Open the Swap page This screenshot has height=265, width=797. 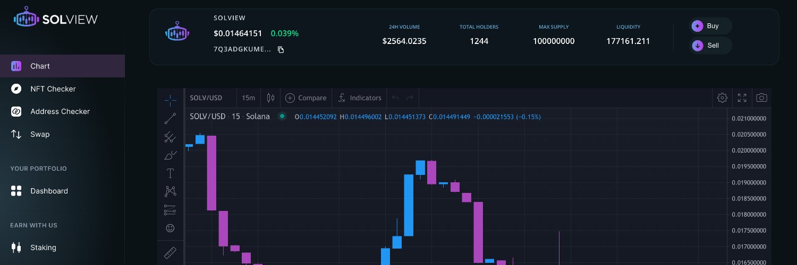click(x=62, y=134)
